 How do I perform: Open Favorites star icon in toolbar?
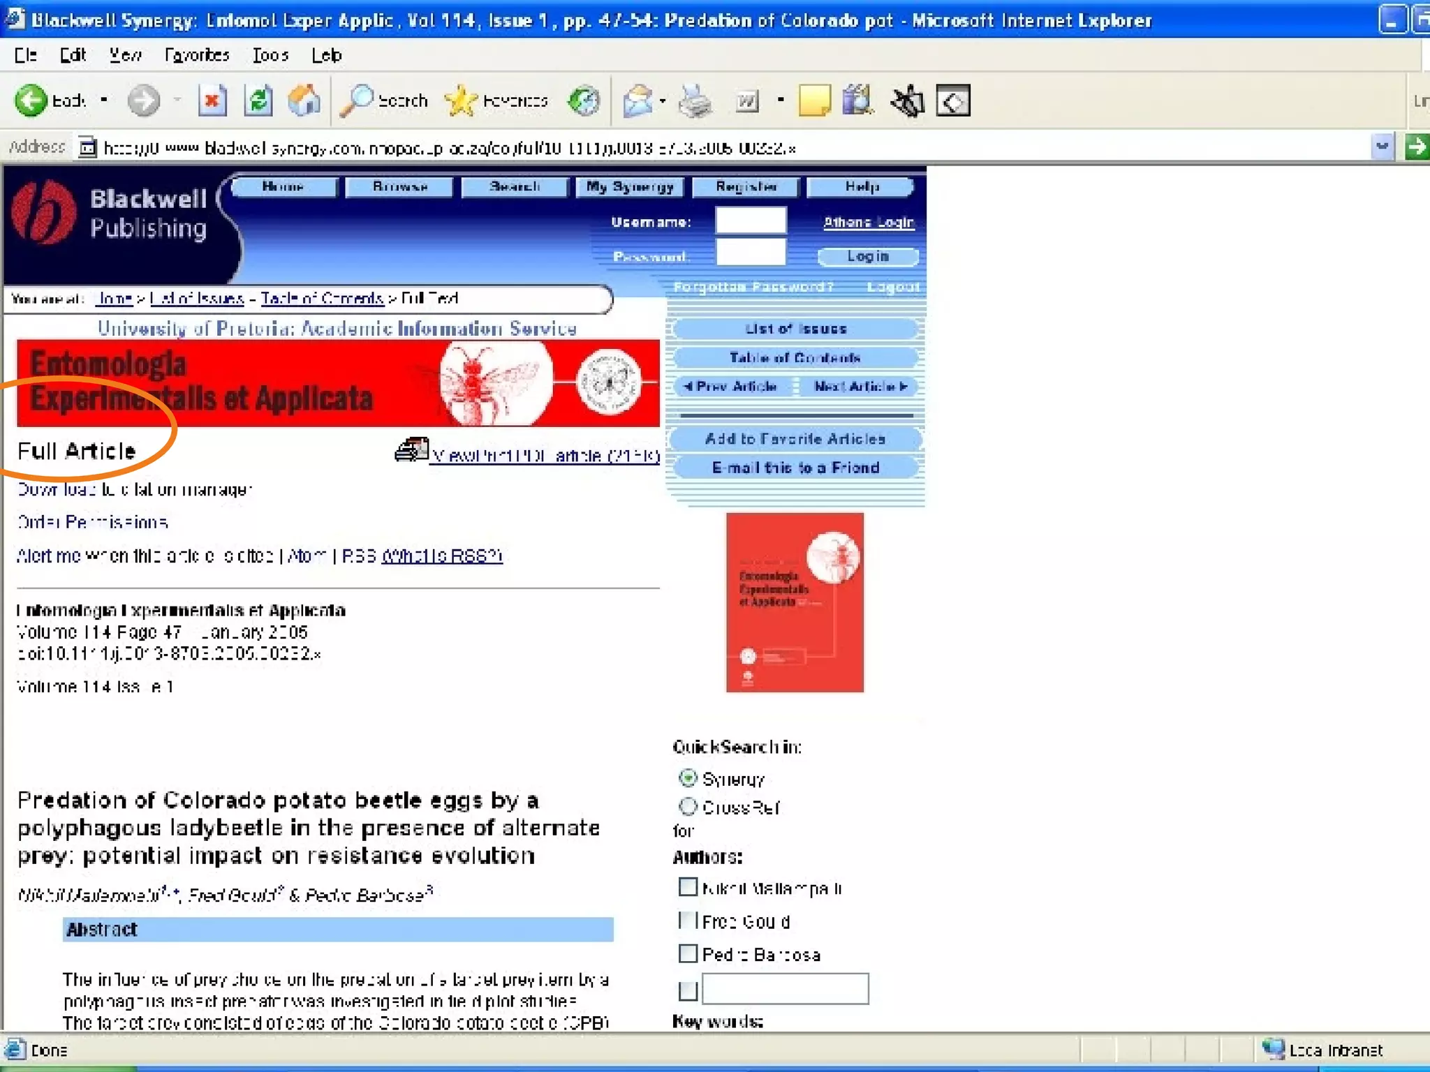461,101
